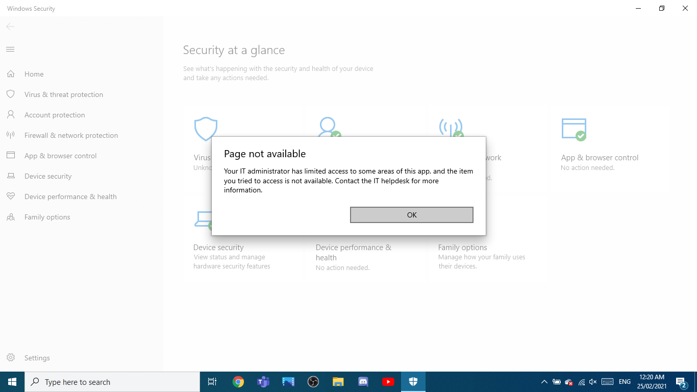Image resolution: width=697 pixels, height=392 pixels.
Task: Click the App & browser control tile icon
Action: pyautogui.click(x=574, y=130)
